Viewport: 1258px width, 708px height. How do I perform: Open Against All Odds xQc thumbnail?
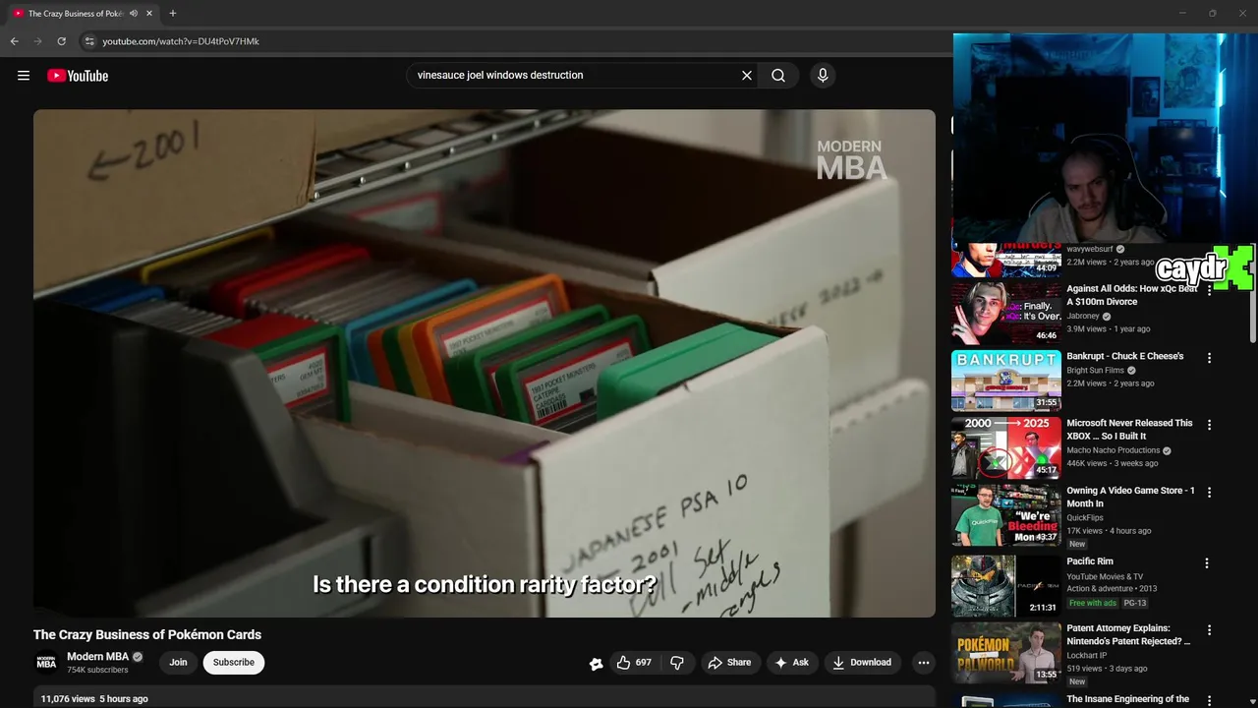point(1005,313)
